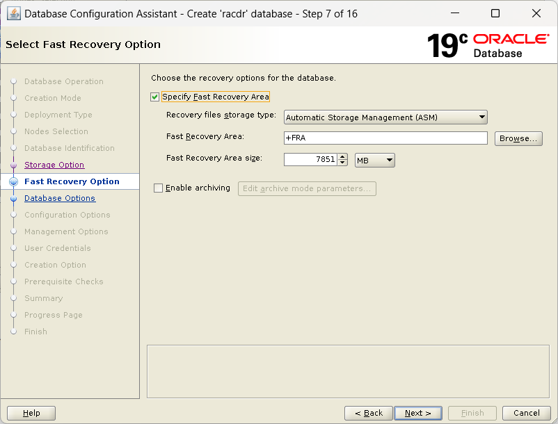Click the Next button
Image resolution: width=558 pixels, height=424 pixels.
point(417,413)
